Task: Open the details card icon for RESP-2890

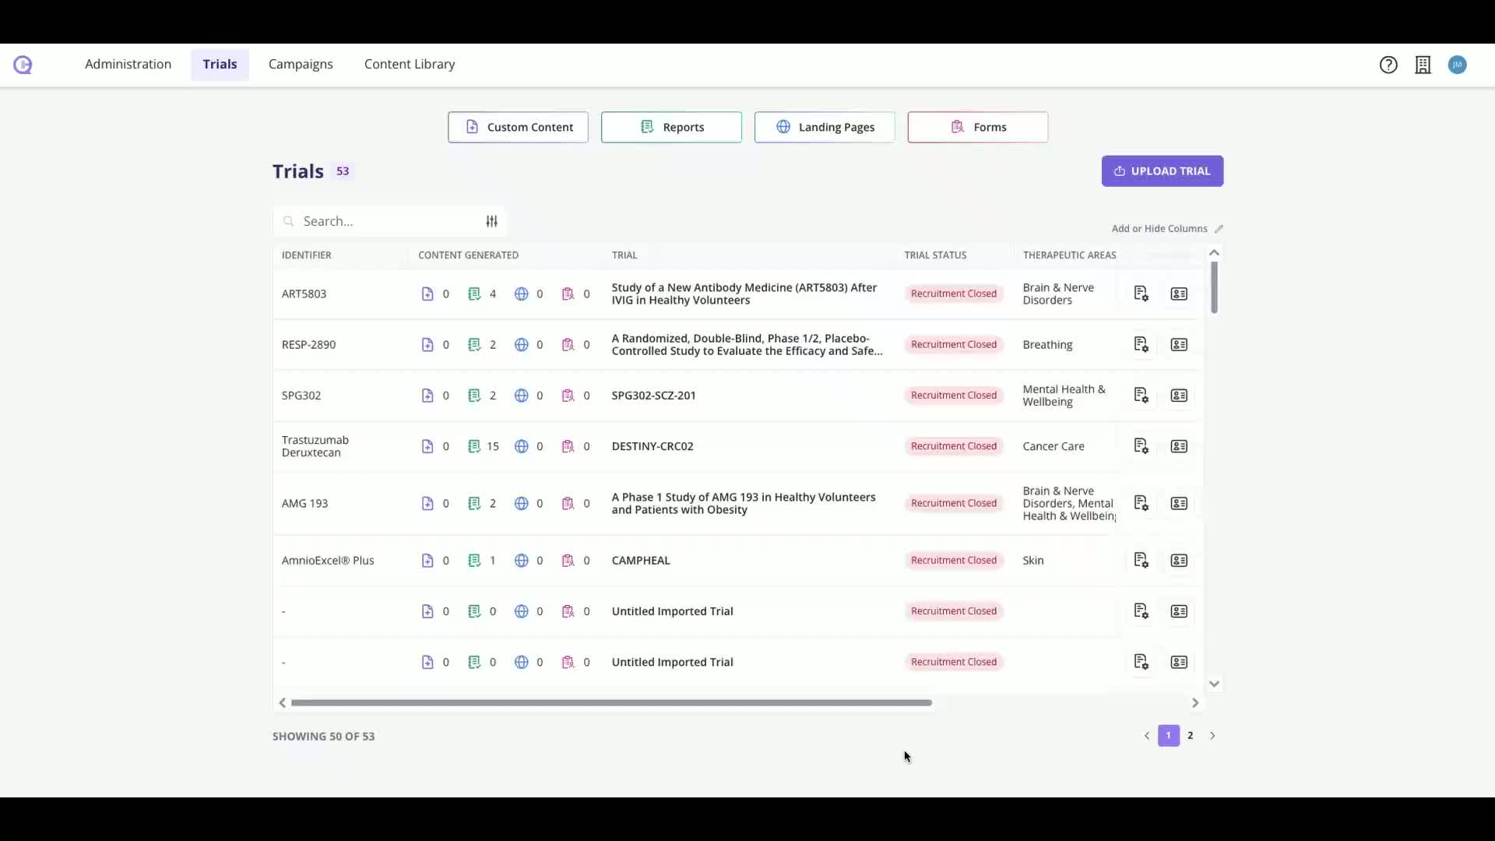Action: click(x=1179, y=344)
